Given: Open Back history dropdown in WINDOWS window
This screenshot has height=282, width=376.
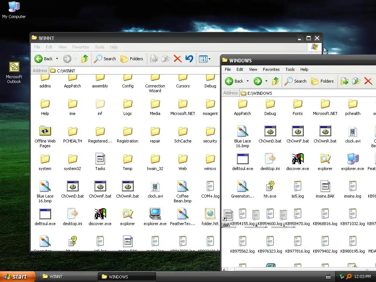Looking at the screenshot, I should pos(248,81).
